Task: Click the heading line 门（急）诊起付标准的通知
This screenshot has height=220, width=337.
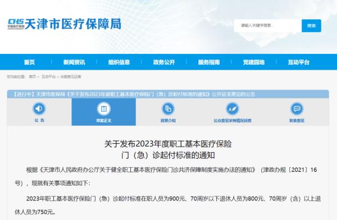Action: click(x=168, y=155)
